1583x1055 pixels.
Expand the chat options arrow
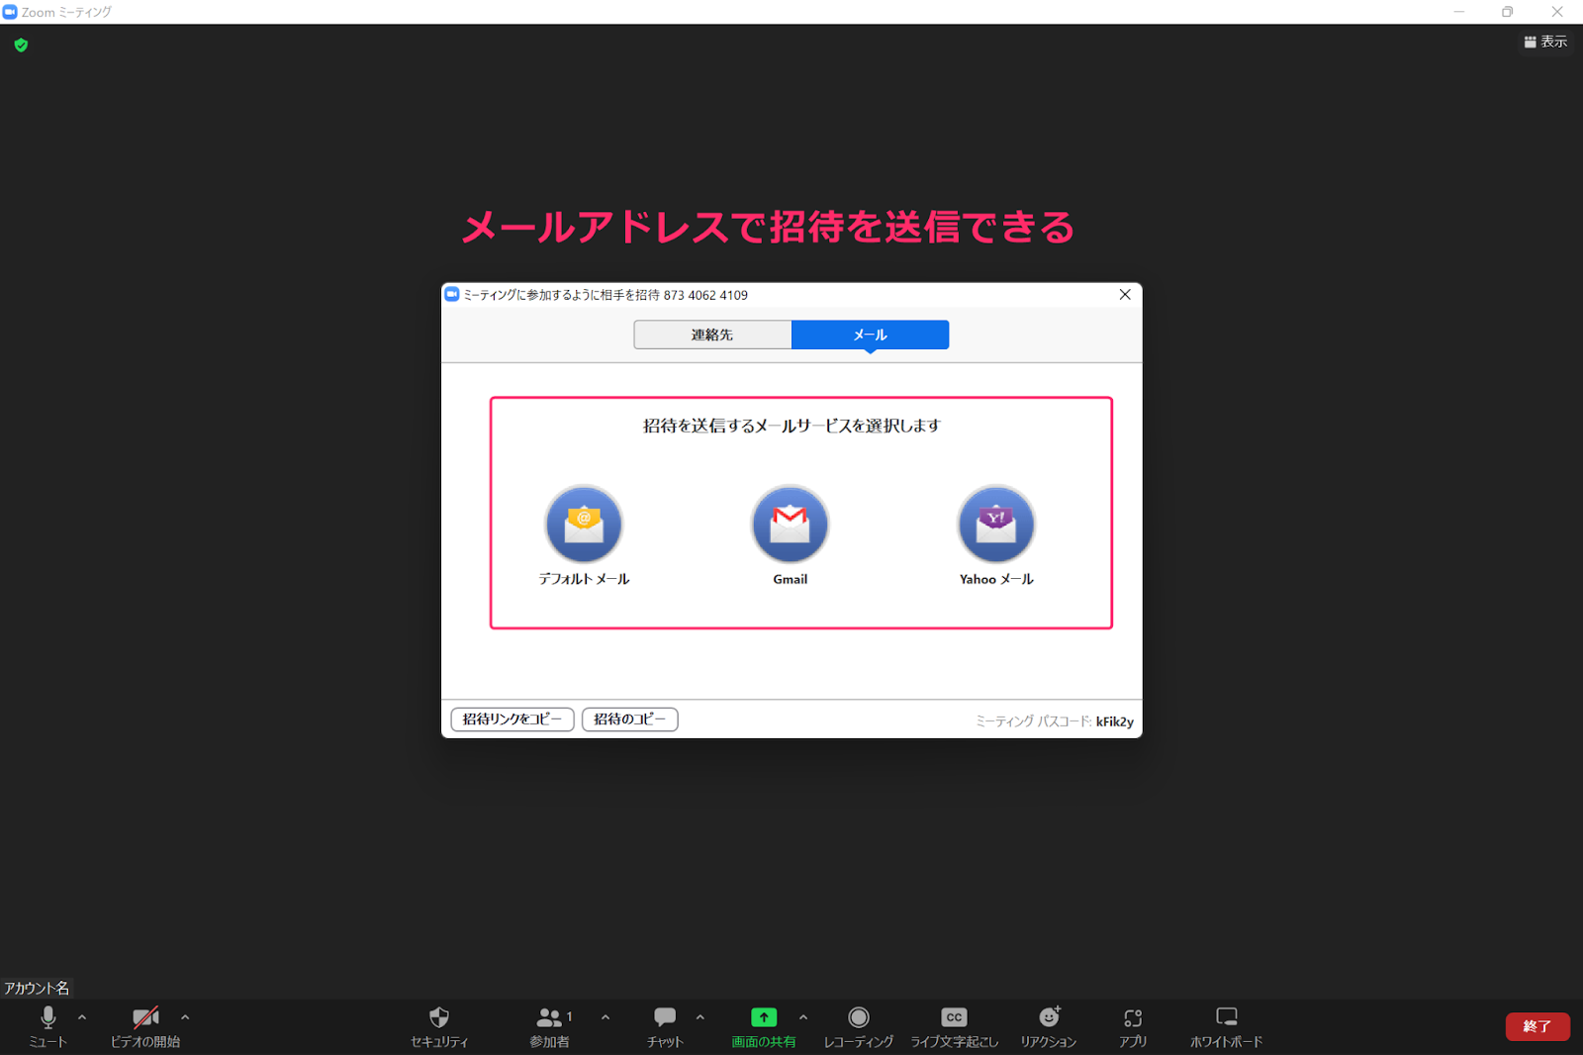[x=700, y=1016]
